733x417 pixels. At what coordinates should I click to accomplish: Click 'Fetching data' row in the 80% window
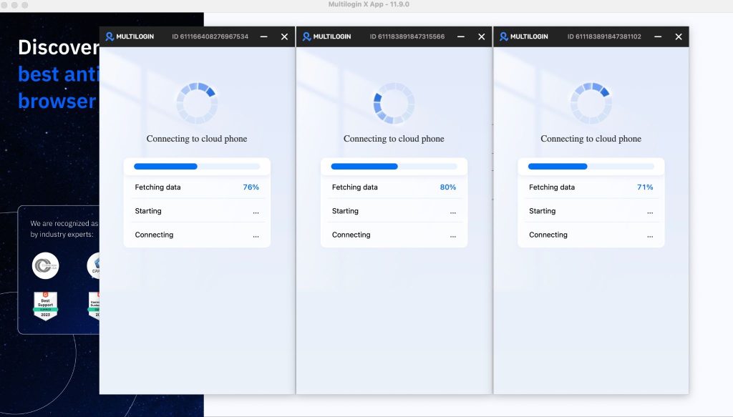tap(394, 187)
